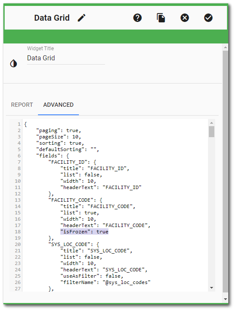Click the "headerText": "SYS_LOC_CODE" line

[x=104, y=270]
